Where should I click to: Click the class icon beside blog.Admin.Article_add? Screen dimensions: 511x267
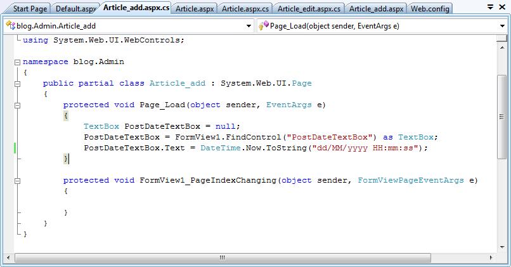click(x=10, y=25)
